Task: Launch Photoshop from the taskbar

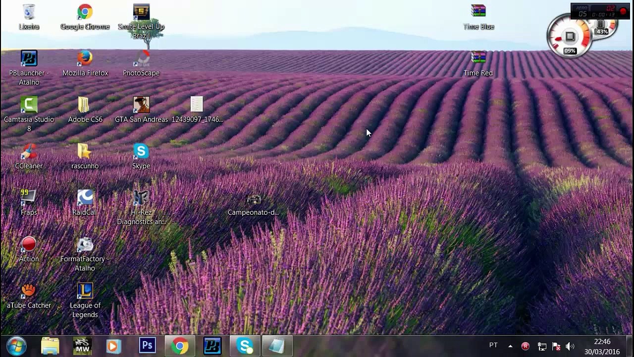Action: click(x=147, y=346)
